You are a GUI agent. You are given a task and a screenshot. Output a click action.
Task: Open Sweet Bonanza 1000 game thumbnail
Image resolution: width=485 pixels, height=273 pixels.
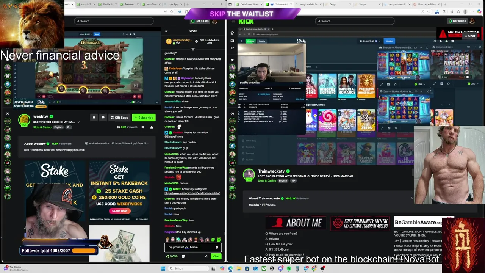click(x=327, y=121)
